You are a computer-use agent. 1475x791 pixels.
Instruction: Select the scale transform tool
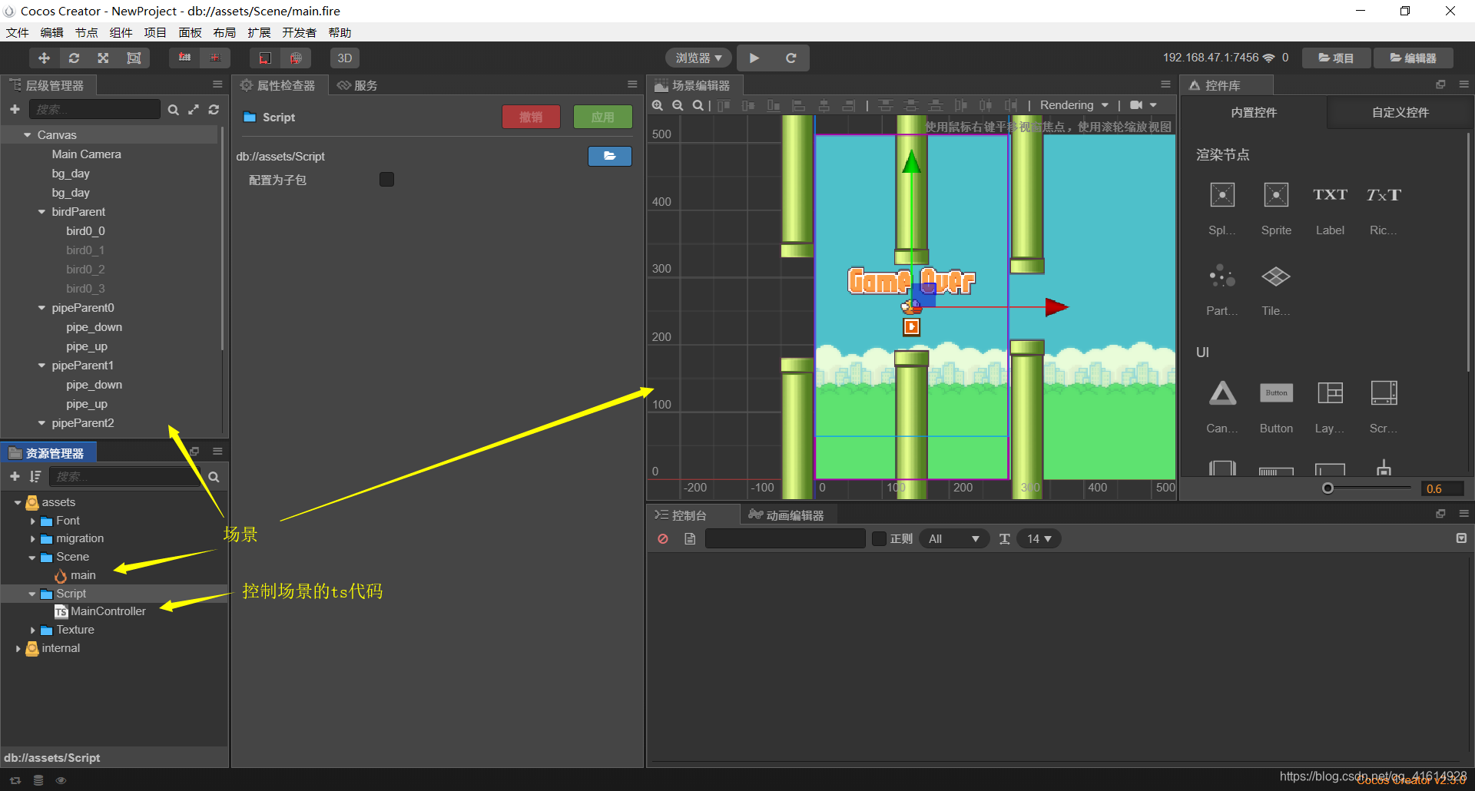[x=104, y=58]
